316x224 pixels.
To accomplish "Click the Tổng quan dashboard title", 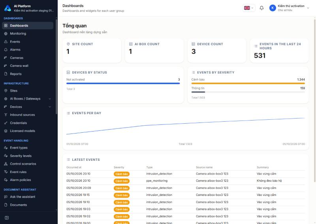I will click(x=75, y=26).
